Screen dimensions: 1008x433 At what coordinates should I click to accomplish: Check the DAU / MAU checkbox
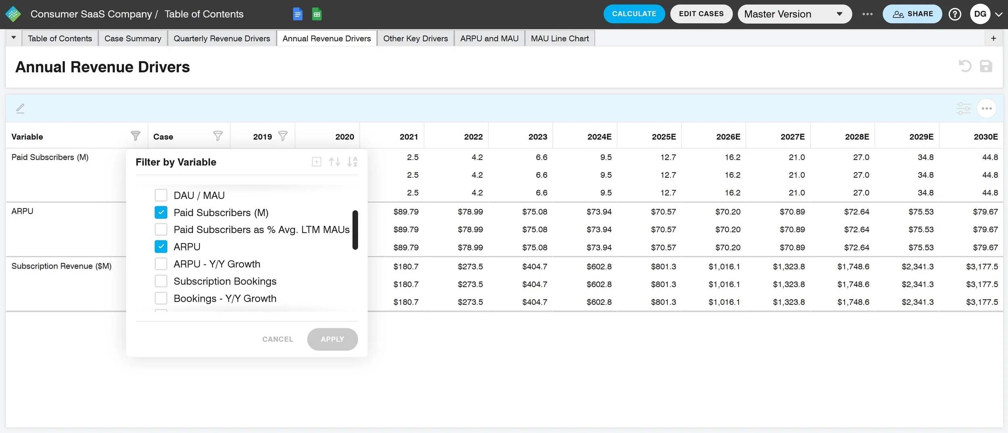coord(161,195)
